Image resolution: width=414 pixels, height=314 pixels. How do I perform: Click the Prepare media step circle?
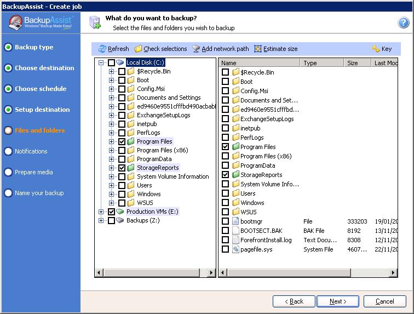point(8,172)
